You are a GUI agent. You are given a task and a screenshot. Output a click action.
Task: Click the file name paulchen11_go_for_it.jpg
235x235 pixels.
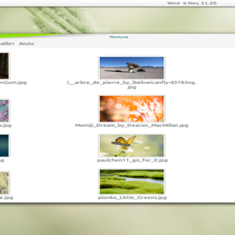click(132, 160)
